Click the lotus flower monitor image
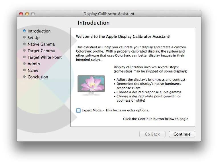The image size is (218, 165). [x=91, y=85]
